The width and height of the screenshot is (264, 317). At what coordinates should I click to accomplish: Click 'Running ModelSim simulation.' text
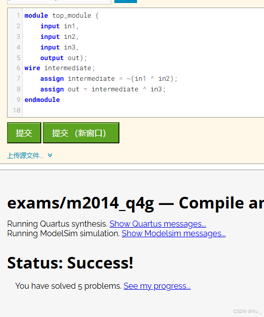[x=63, y=234]
